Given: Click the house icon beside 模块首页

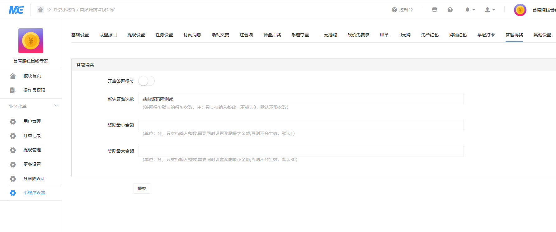Looking at the screenshot, I should [13, 76].
